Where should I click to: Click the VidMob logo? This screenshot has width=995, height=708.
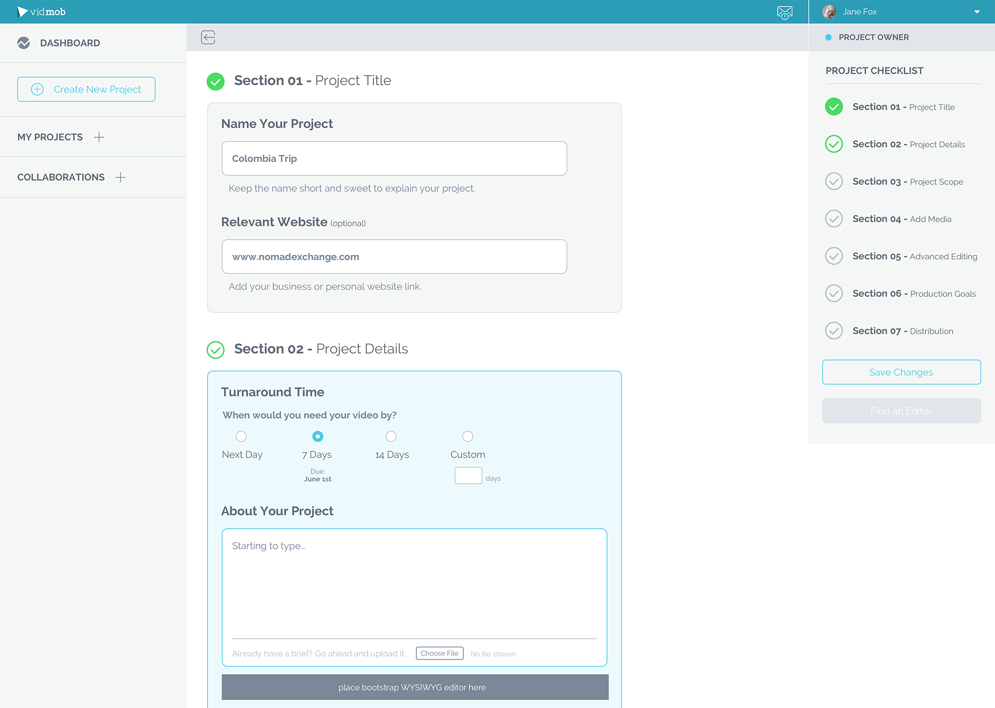(x=42, y=11)
